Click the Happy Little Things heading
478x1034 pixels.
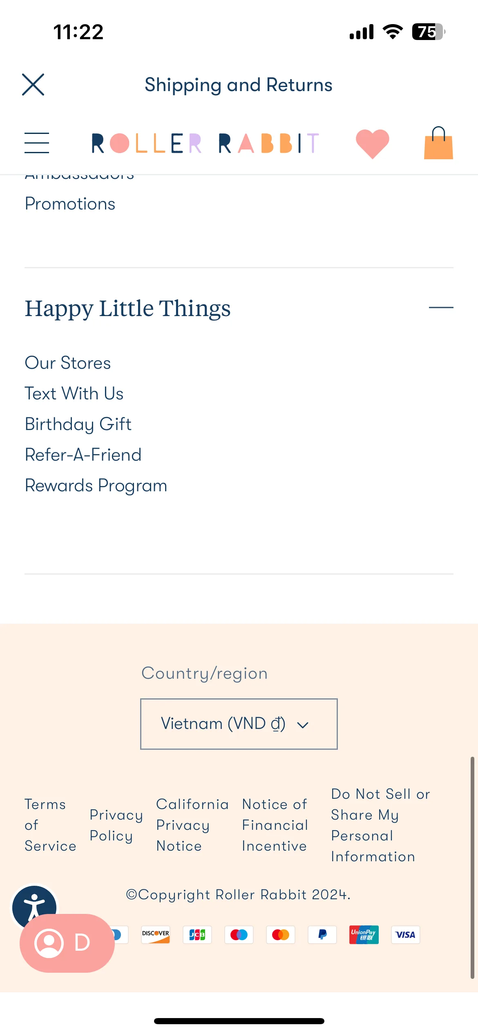click(127, 308)
